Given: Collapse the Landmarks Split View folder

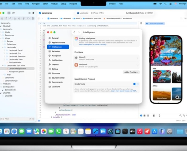Looking at the screenshot, I should (x=3, y=65).
